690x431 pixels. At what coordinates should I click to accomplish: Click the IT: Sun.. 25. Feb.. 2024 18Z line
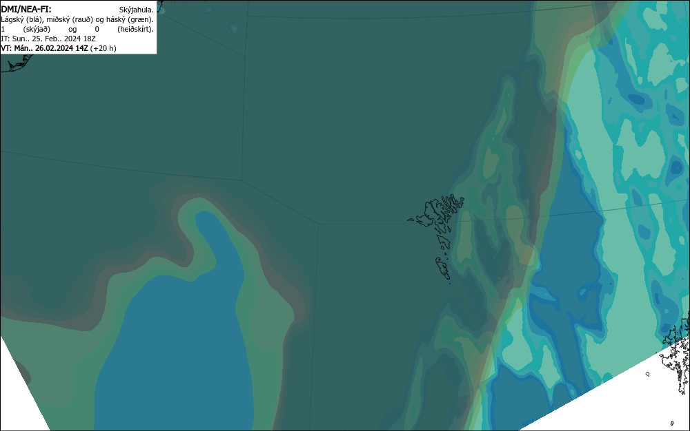pos(48,39)
